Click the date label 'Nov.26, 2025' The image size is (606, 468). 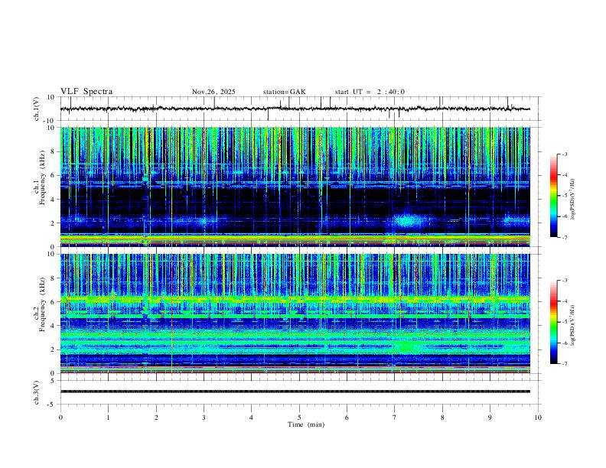point(213,92)
